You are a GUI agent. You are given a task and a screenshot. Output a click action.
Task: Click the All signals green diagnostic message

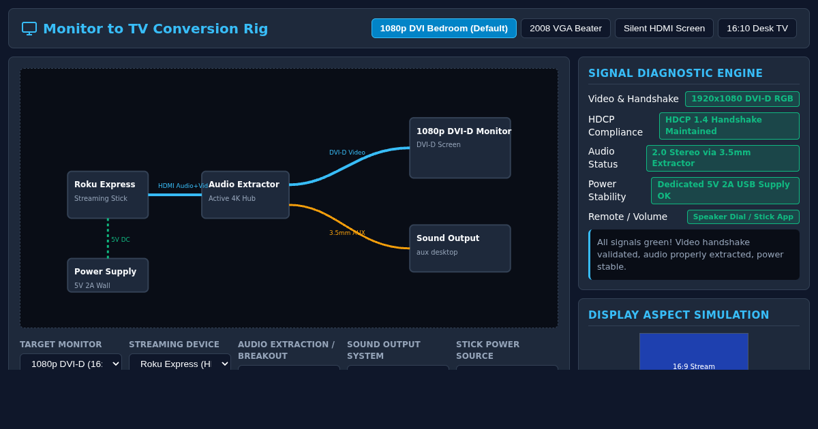pyautogui.click(x=694, y=255)
